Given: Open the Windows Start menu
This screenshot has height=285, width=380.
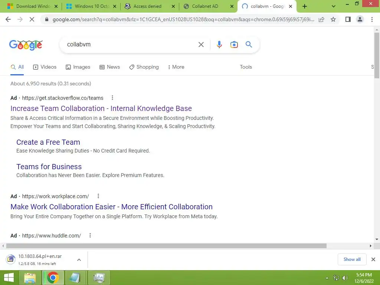Looking at the screenshot, I should click(9, 278).
